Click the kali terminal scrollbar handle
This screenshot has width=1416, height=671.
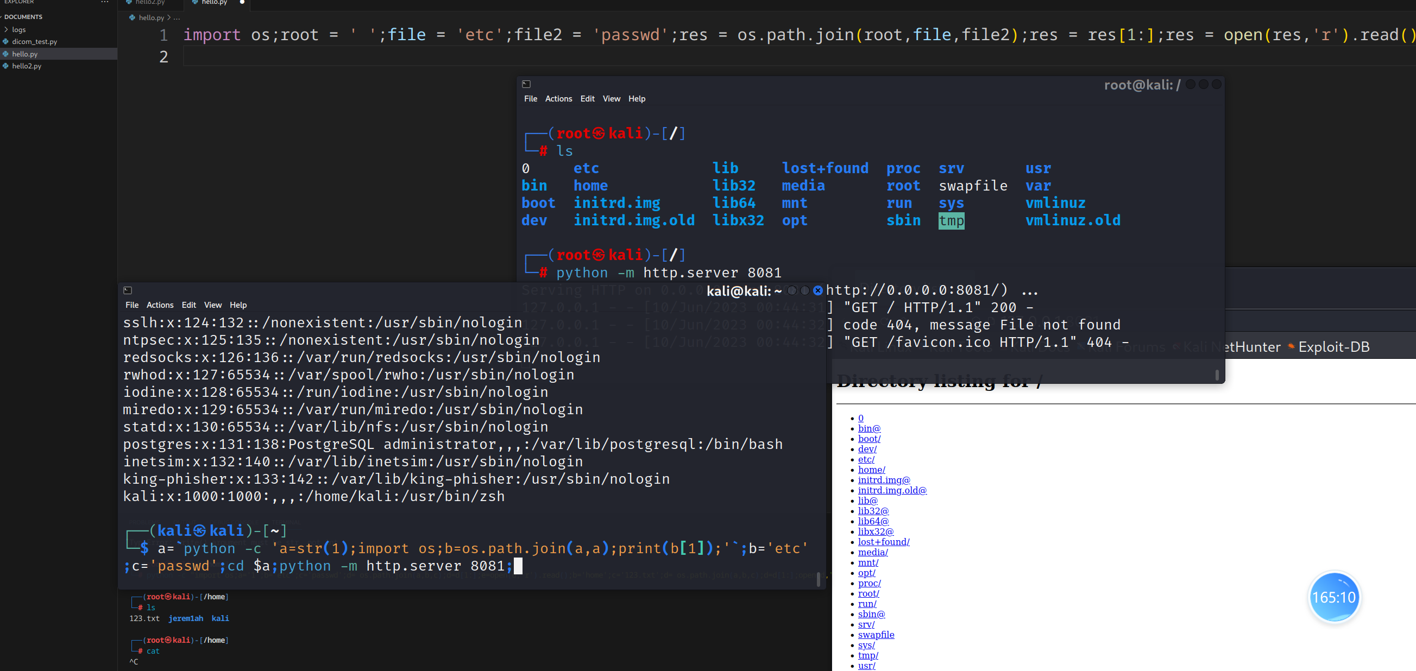pos(818,579)
